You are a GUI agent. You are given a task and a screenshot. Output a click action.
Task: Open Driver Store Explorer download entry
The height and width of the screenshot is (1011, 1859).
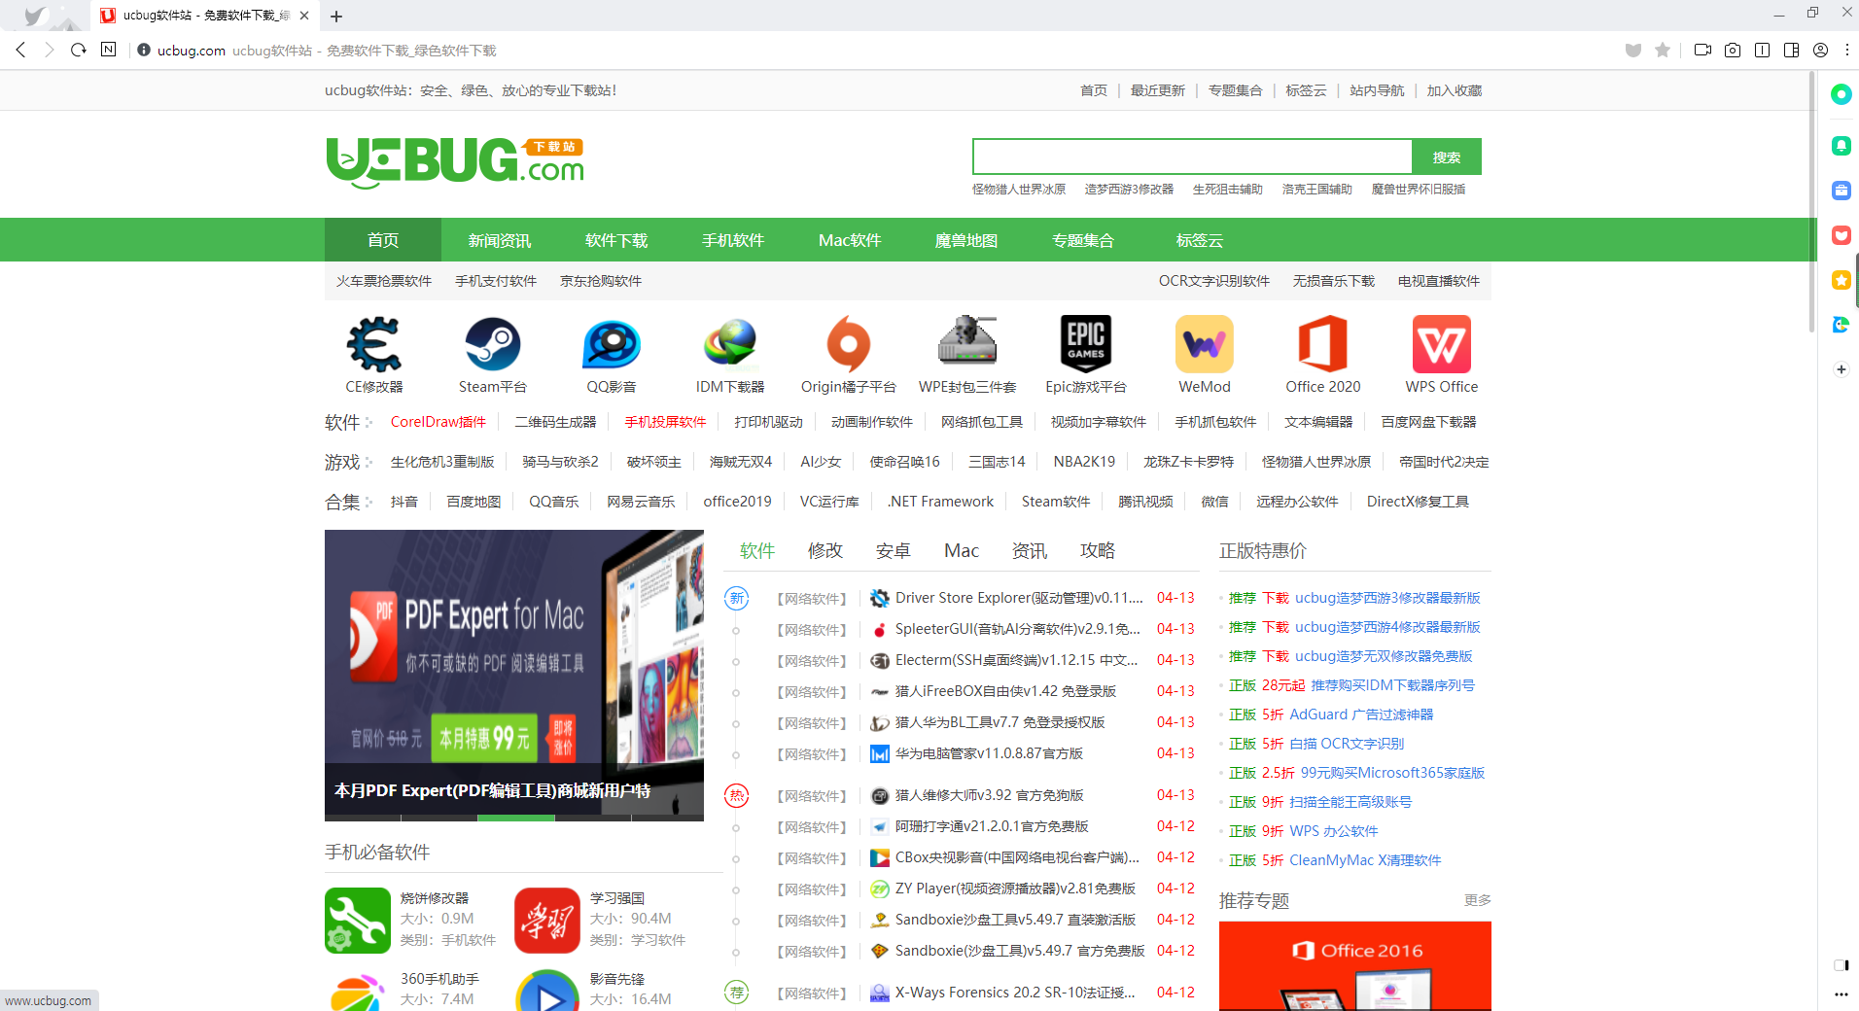pyautogui.click(x=1019, y=598)
